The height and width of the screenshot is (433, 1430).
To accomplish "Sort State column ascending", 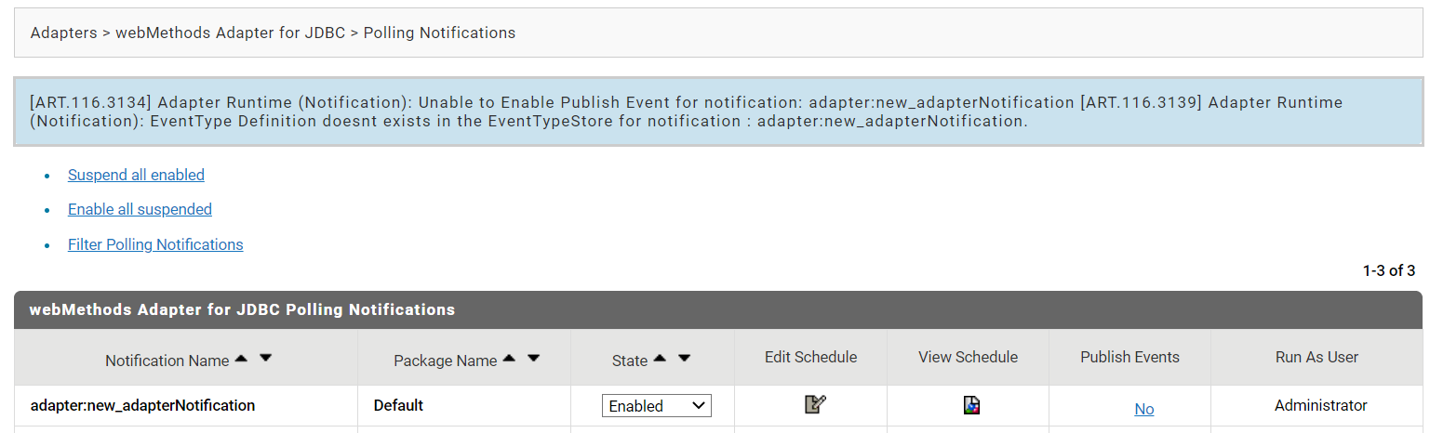I will click(661, 359).
